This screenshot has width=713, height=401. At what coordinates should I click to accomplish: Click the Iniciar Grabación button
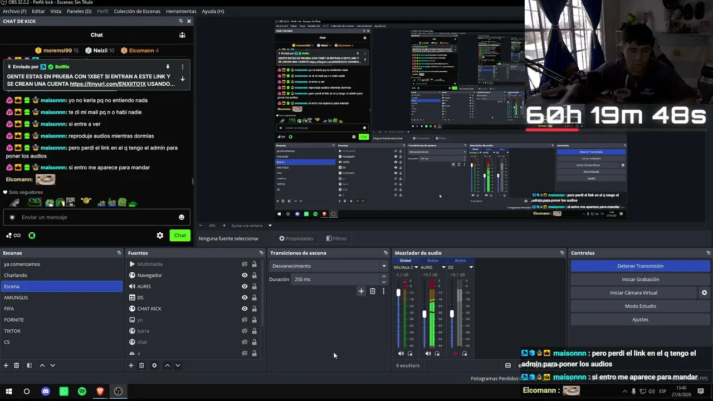click(x=640, y=280)
